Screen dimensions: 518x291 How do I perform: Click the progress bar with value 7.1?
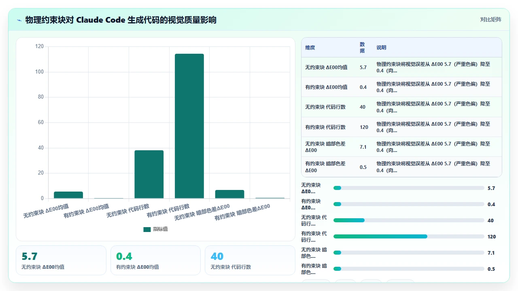coord(409,253)
